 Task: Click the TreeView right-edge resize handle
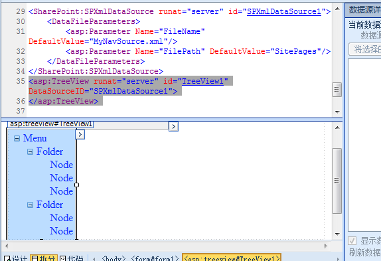76,185
